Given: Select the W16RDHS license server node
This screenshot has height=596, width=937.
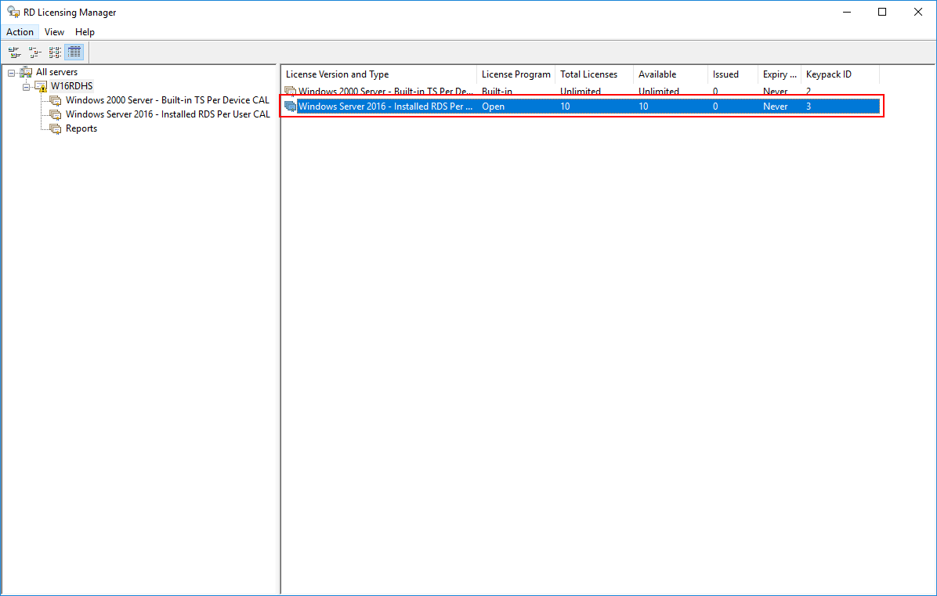Looking at the screenshot, I should pyautogui.click(x=72, y=86).
